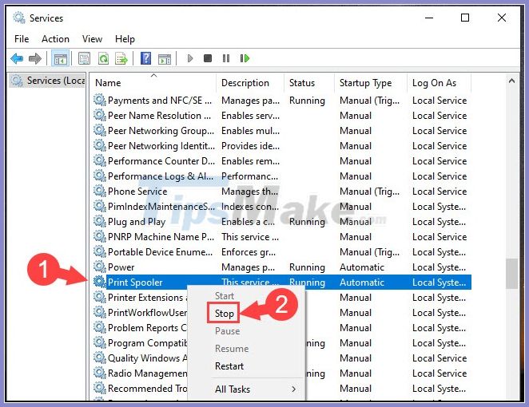The image size is (529, 407).
Task: Sort by the Name column header
Action: 153,83
